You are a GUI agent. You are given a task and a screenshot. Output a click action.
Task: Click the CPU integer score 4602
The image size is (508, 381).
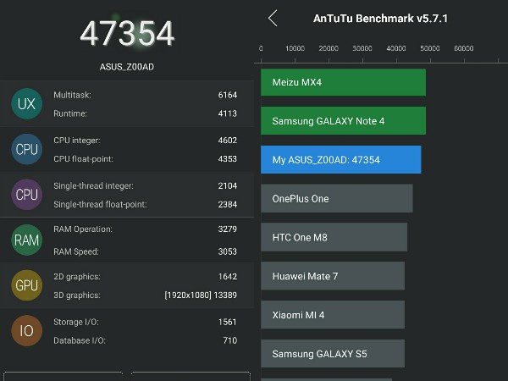(x=228, y=141)
